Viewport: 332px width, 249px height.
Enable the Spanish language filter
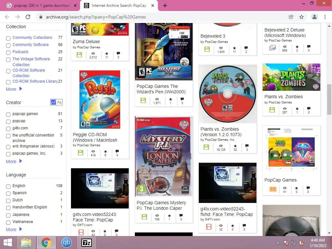[8, 194]
